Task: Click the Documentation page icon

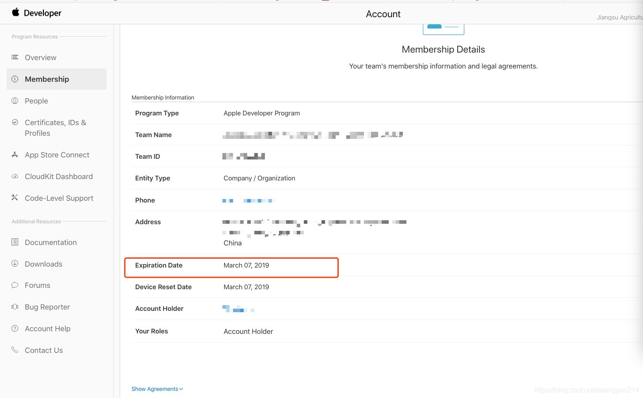Action: (15, 242)
